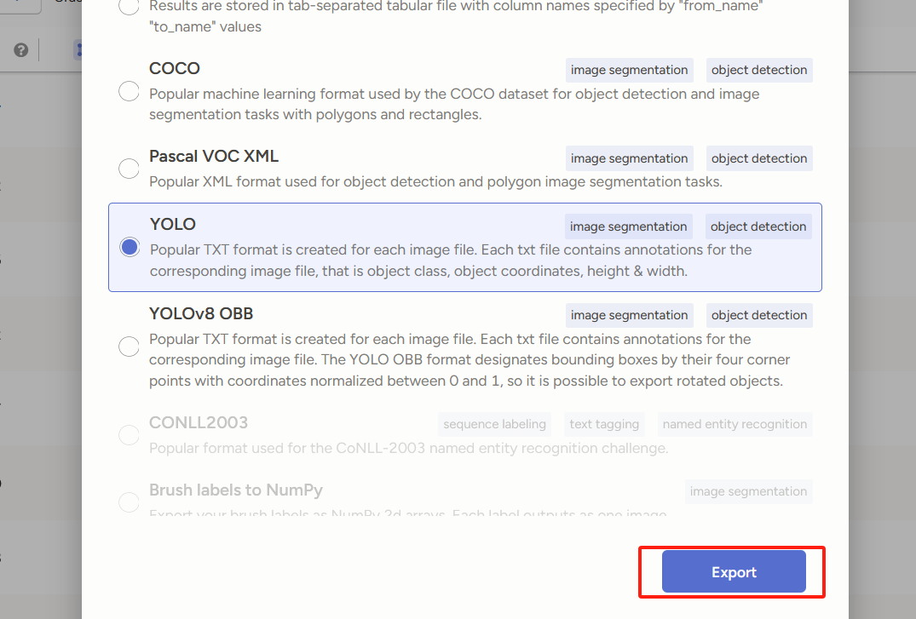Click the COCO format title
Image resolution: width=916 pixels, height=619 pixels.
175,69
